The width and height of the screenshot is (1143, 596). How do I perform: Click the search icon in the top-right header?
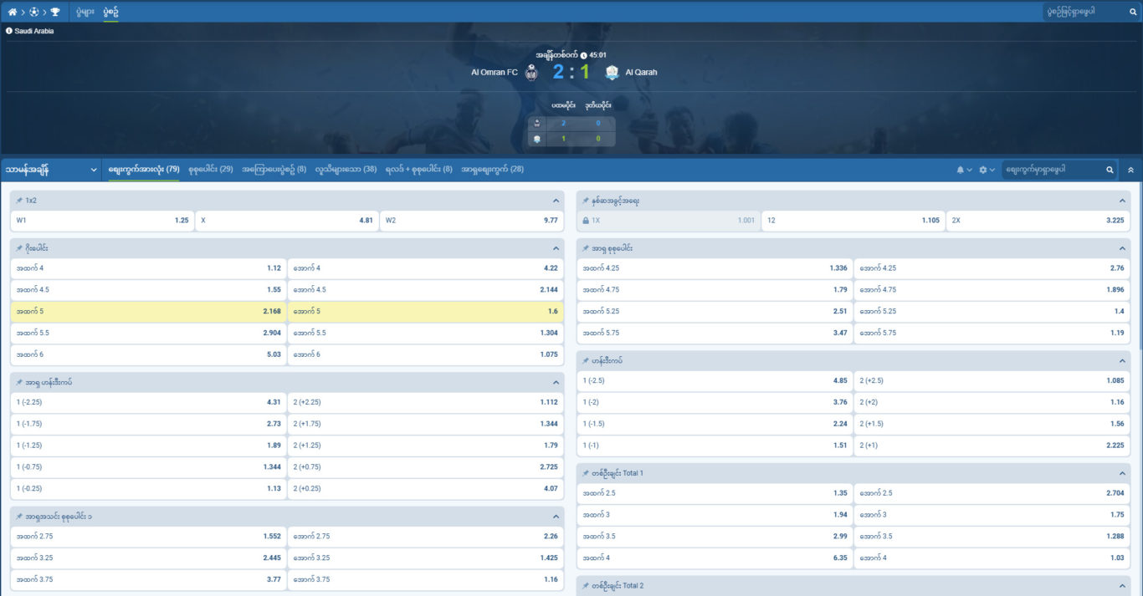[1132, 12]
